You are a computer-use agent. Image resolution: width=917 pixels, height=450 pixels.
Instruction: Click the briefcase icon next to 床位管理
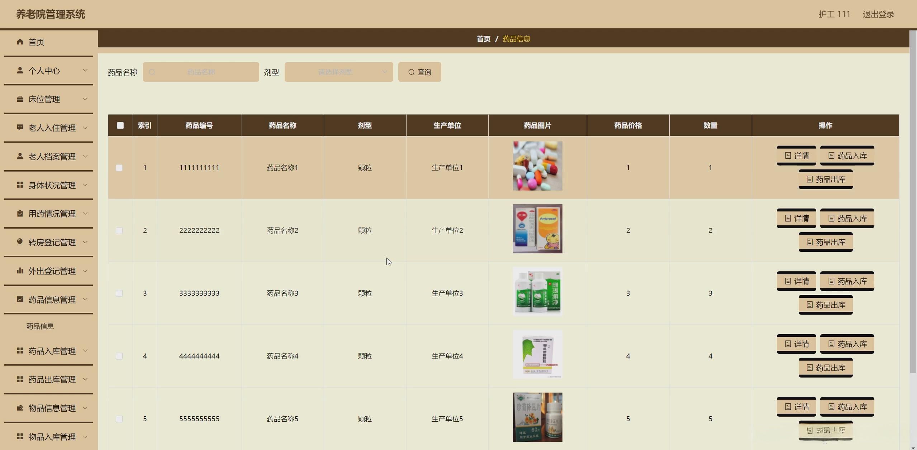tap(20, 99)
